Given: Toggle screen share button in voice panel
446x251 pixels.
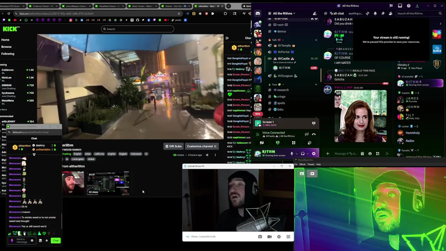Looking at the screenshot, I should [278, 143].
